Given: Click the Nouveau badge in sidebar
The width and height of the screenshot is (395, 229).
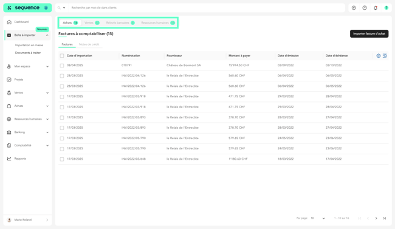Looking at the screenshot, I should [42, 29].
